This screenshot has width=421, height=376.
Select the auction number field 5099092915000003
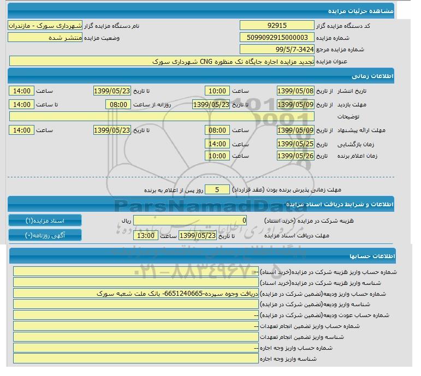pos(277,38)
